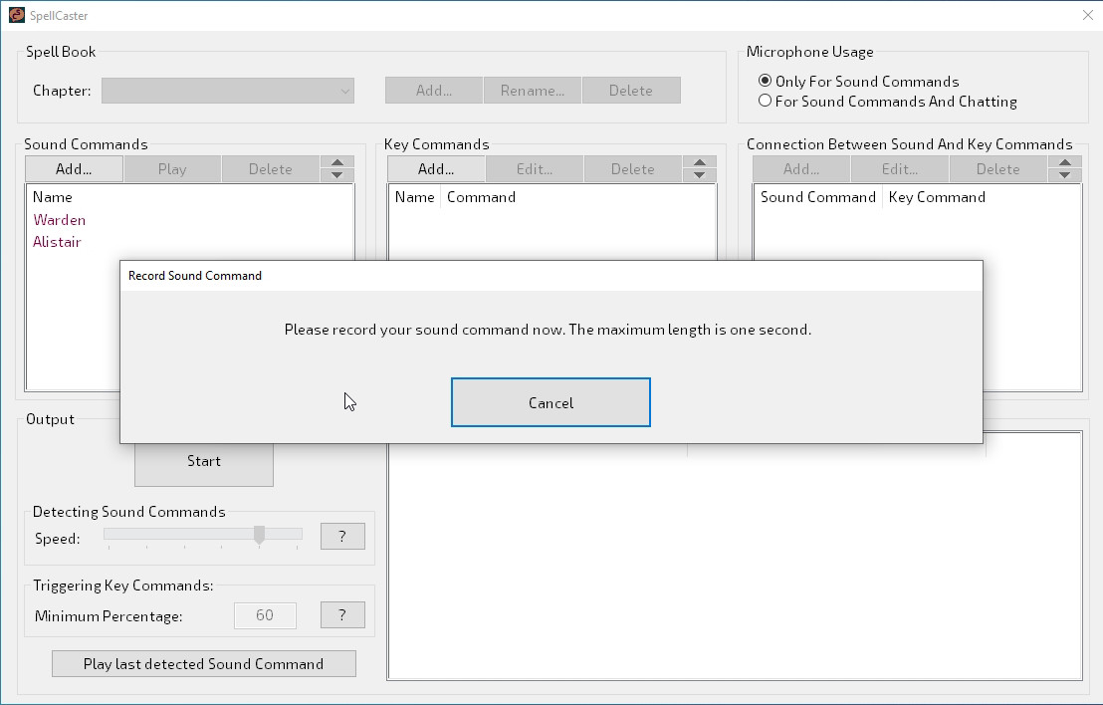Open the help button next to Speed

pyautogui.click(x=342, y=536)
